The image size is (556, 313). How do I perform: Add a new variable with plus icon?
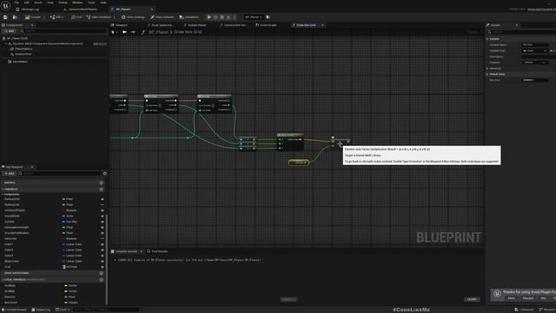101,190
